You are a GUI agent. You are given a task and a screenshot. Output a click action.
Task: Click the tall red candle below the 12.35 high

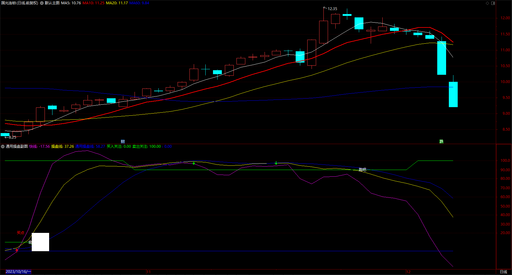click(323, 32)
